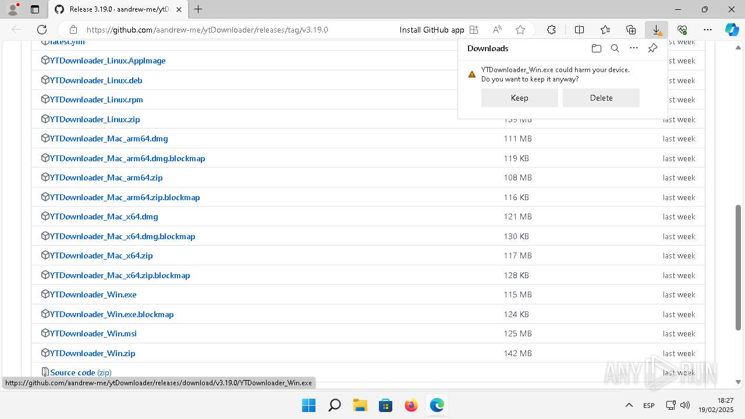This screenshot has height=419, width=745.
Task: Download YTDownloader_Mac_x64.zip
Action: pos(101,255)
